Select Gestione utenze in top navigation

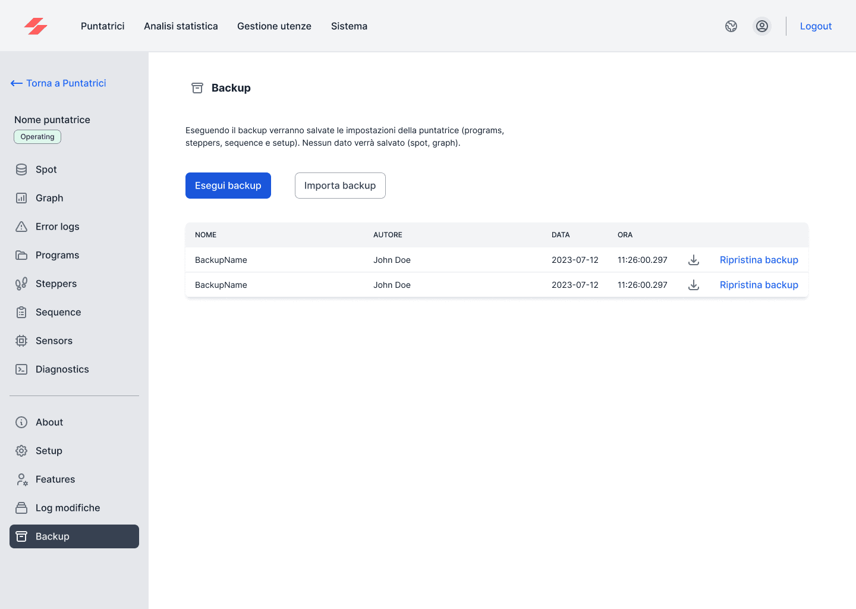(x=274, y=26)
